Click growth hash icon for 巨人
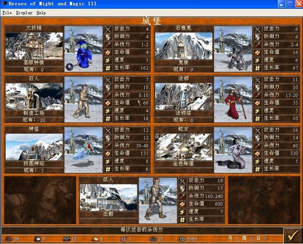303x244 pixels. pos(182,220)
